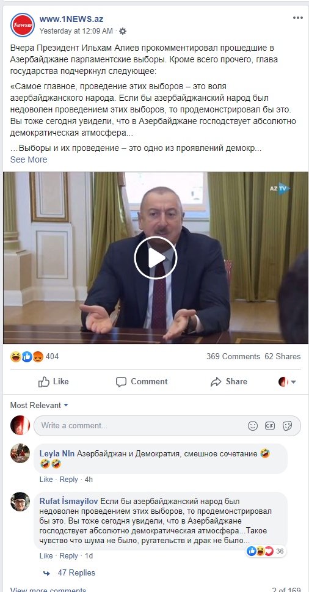
Task: Open the GIF picker in comment box
Action: point(270,426)
